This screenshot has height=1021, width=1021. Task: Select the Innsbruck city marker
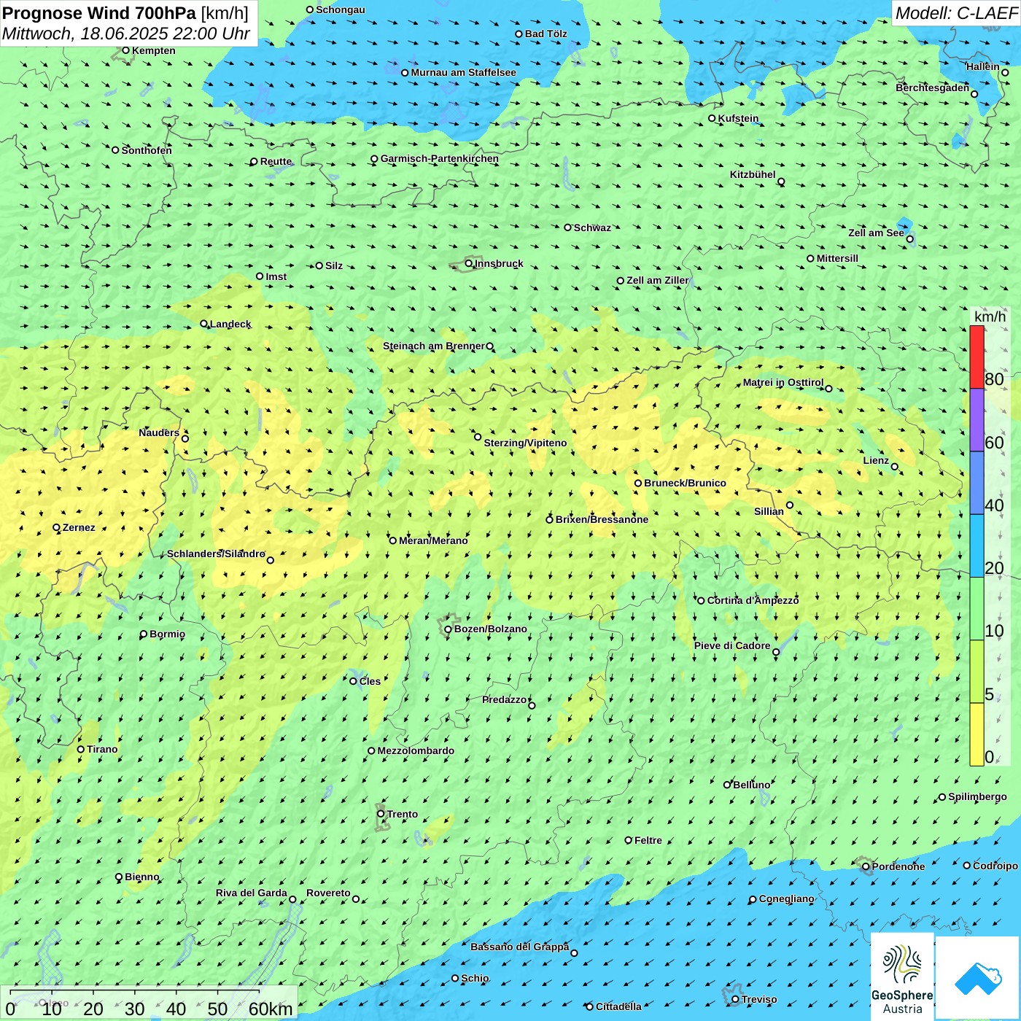point(469,263)
